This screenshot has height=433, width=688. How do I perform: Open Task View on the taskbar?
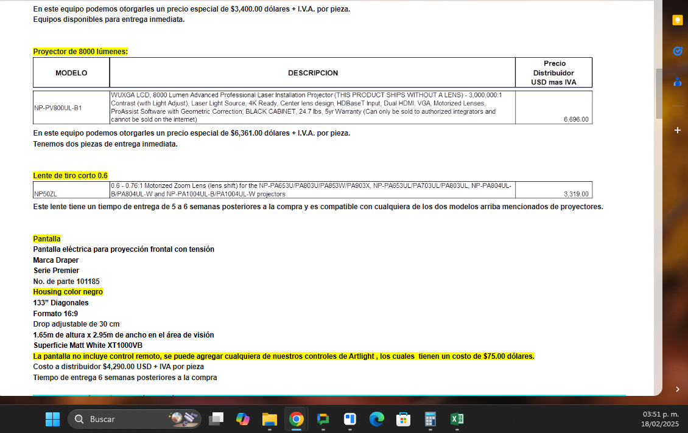tap(216, 419)
